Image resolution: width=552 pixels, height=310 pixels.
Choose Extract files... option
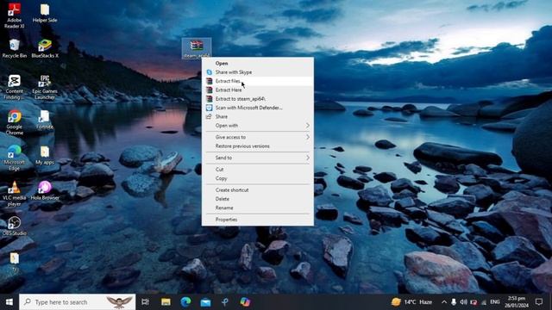click(258, 81)
